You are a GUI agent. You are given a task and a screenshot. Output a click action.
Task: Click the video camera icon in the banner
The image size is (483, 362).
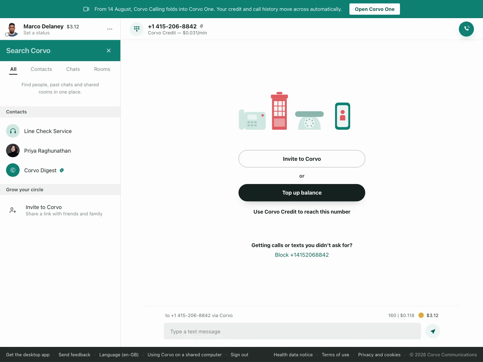tap(86, 9)
